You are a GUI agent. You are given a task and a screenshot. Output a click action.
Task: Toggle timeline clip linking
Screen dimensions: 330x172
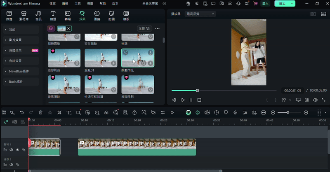pyautogui.click(x=6, y=122)
